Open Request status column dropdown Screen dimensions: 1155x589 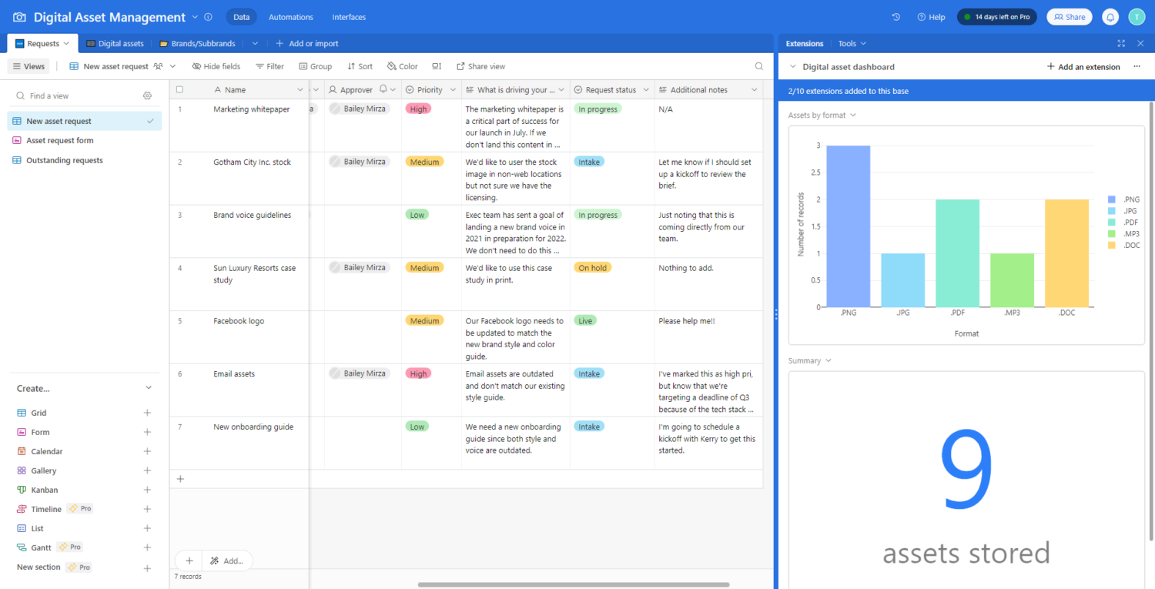point(646,89)
